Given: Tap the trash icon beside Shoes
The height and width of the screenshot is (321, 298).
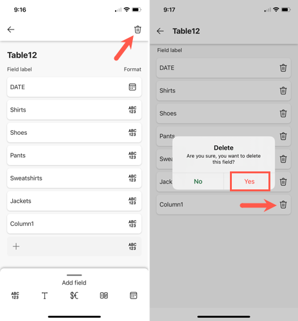Looking at the screenshot, I should 283,114.
